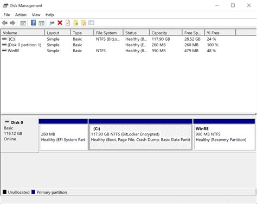Click the 117.90 GB capacity cell
Viewport: 257px width, 204px height.
161,39
